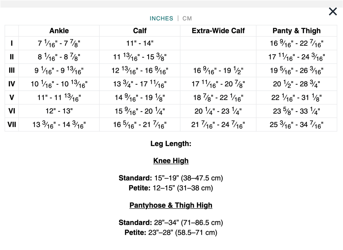Click the Pantyhose & Thigh High heading
The height and width of the screenshot is (250, 343).
point(171,205)
